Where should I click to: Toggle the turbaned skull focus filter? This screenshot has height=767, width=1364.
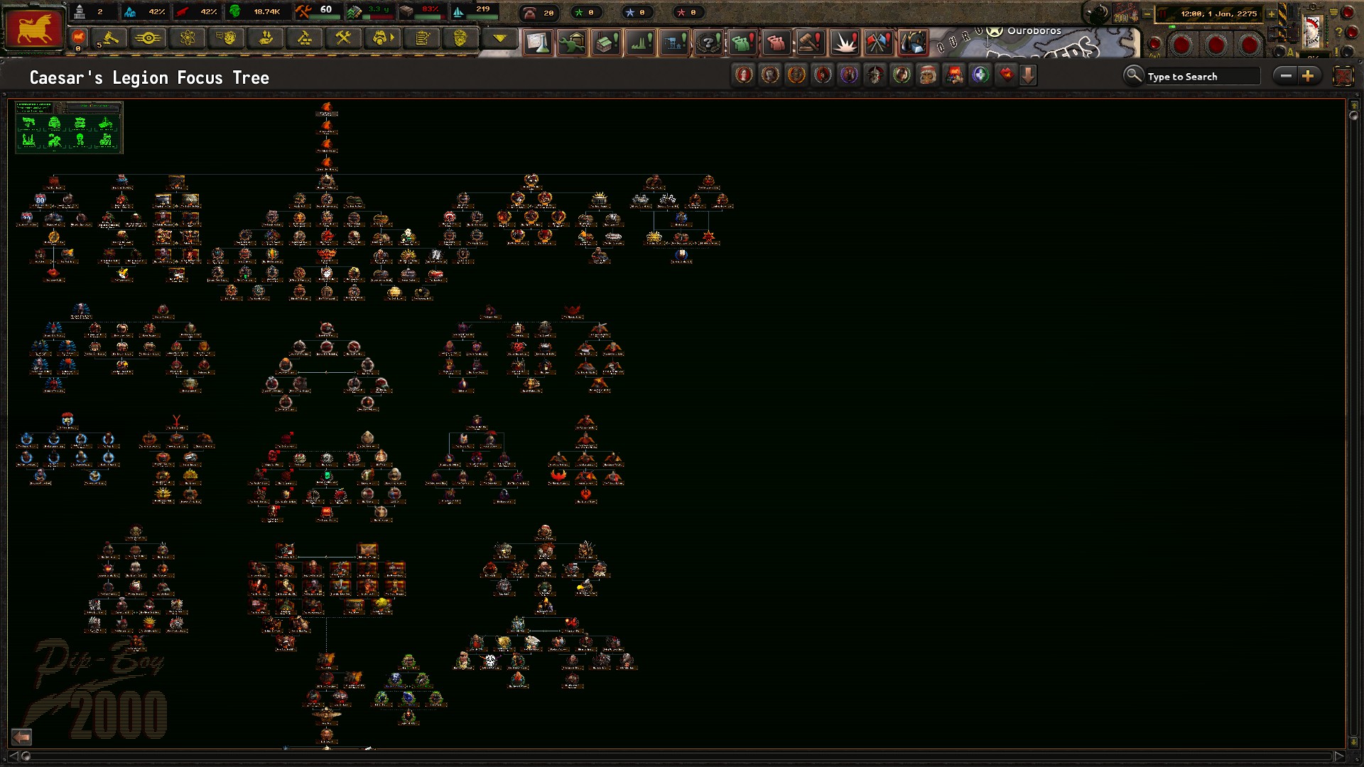(928, 75)
